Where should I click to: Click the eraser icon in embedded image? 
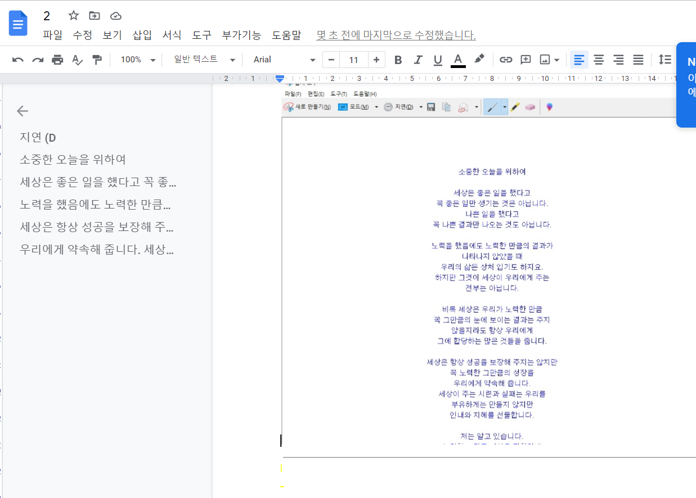530,107
